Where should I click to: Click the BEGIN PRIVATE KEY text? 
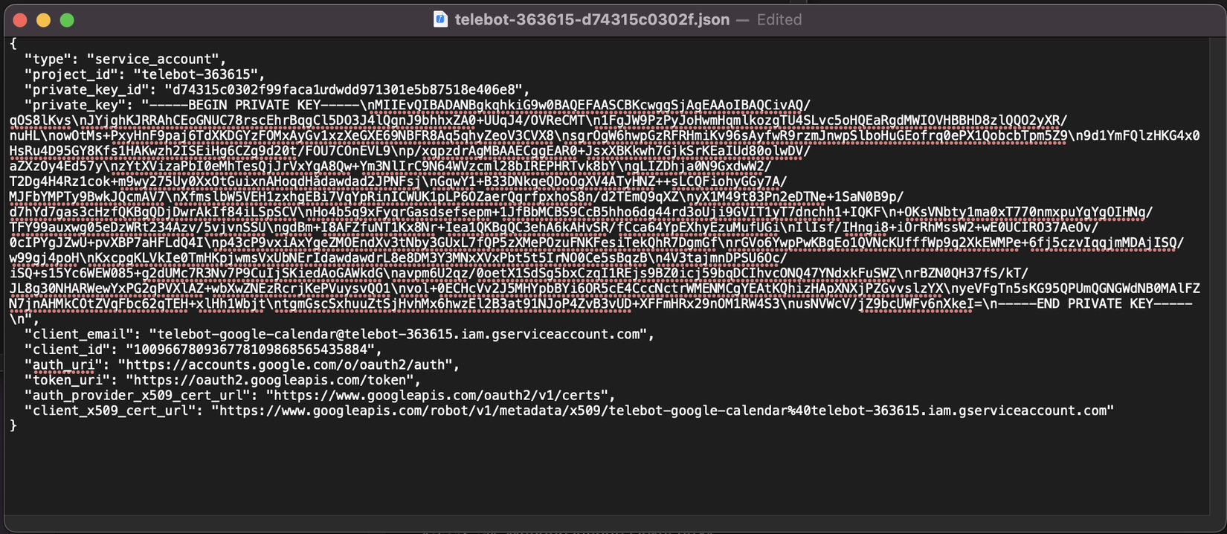[x=254, y=105]
